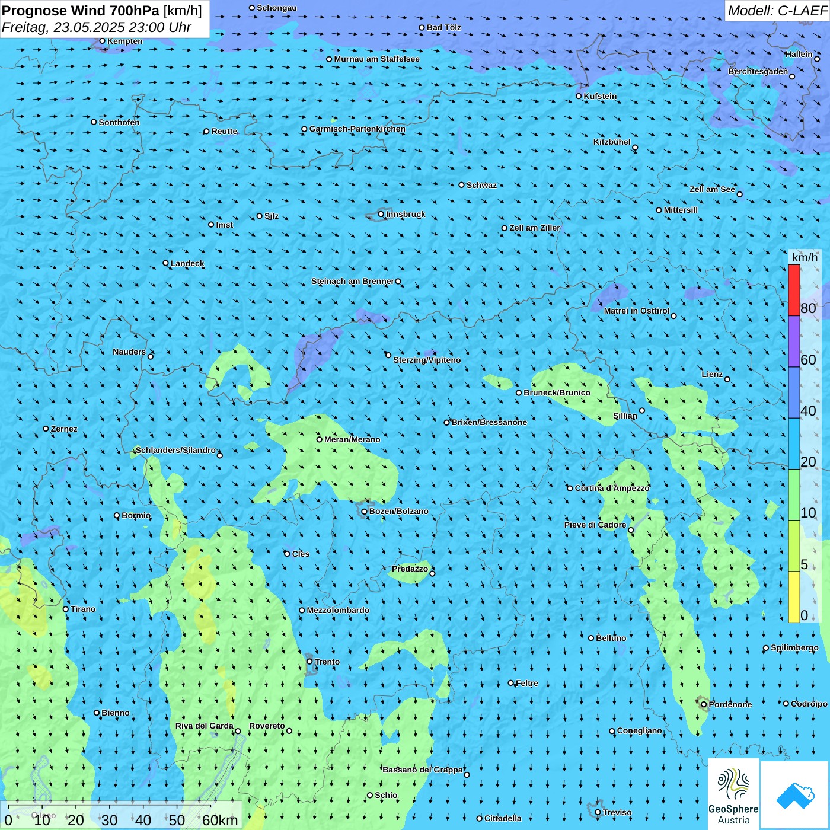This screenshot has width=830, height=830.
Task: Click the "Riva del Garda" label
Action: point(205,726)
